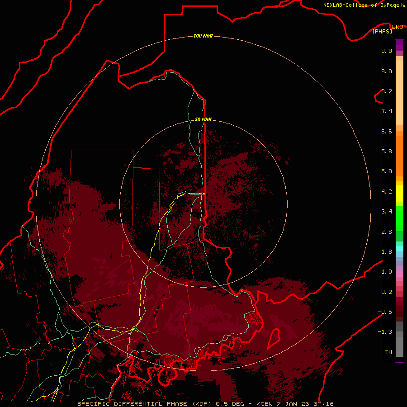Click the 3.4 scale label
The width and height of the screenshot is (407, 407).
coord(387,212)
